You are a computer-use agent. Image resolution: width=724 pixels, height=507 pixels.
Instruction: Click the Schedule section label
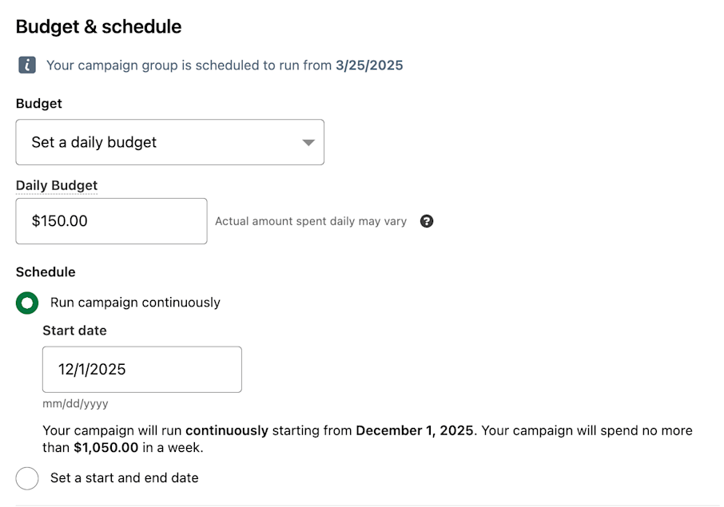tap(46, 272)
